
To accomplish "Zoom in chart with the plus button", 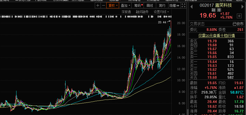I will [98, 5].
